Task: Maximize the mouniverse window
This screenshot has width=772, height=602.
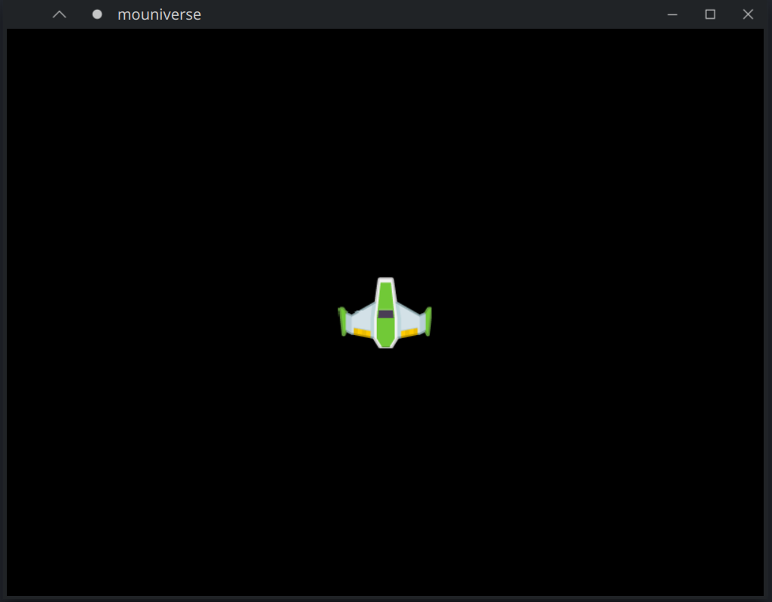Action: [x=710, y=14]
